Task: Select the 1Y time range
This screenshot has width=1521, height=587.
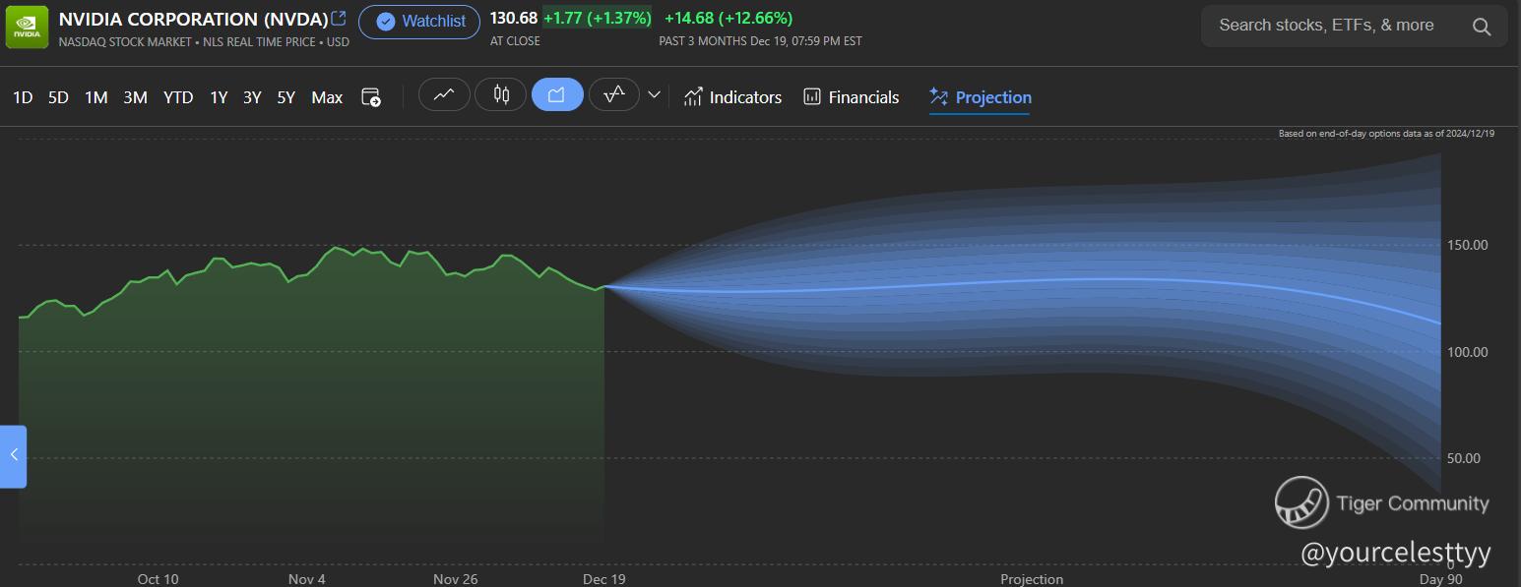Action: coord(219,97)
